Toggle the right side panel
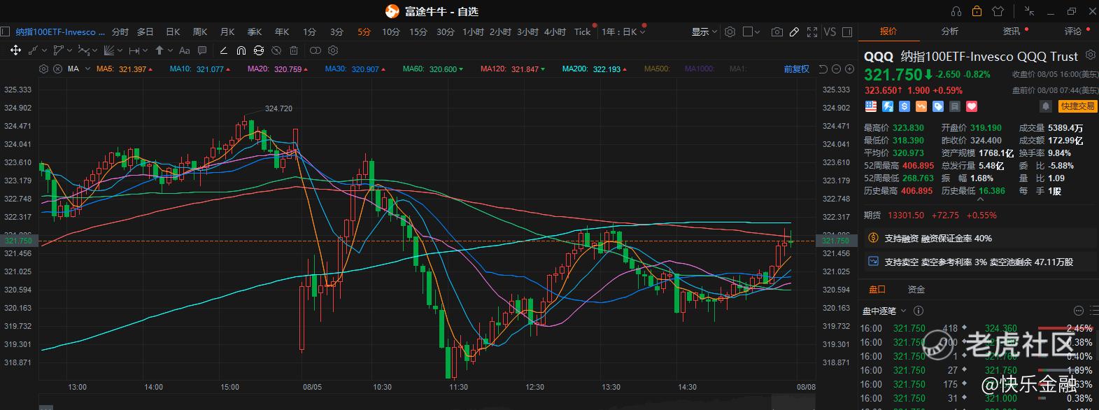 tap(847, 31)
